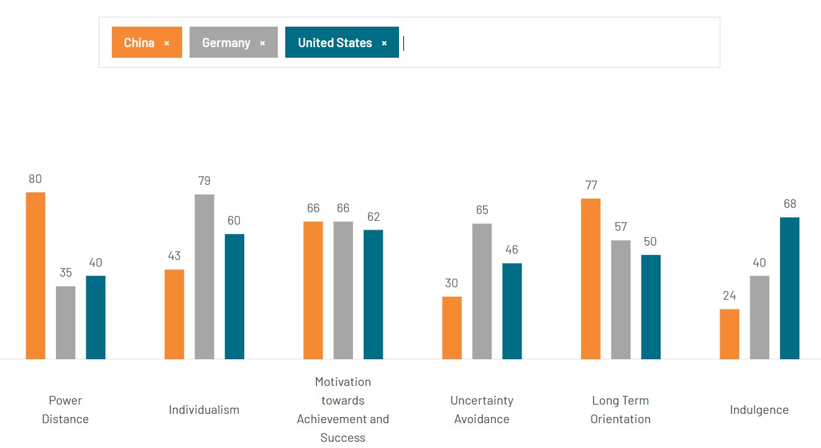Click the Uncertainty Avoidance axis label
This screenshot has width=821, height=448.
point(482,410)
